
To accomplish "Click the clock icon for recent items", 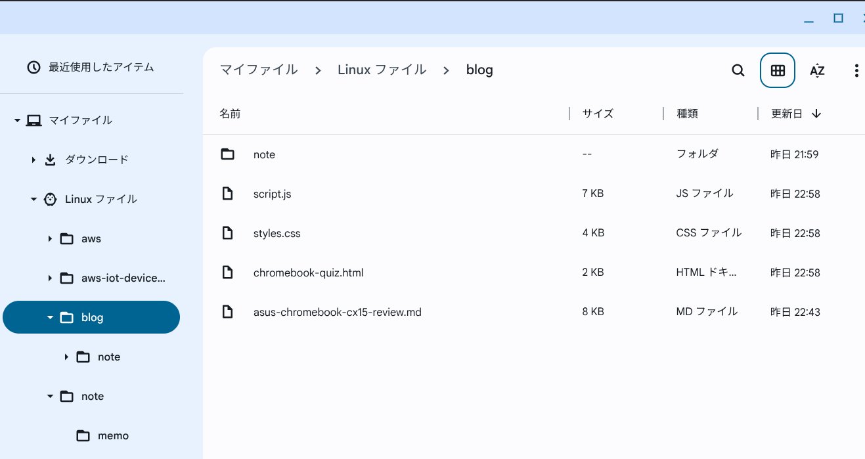I will pos(33,67).
